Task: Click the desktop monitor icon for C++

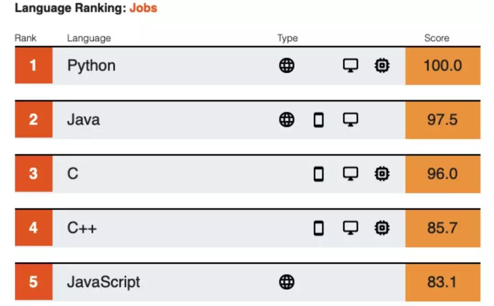Action: click(x=350, y=228)
